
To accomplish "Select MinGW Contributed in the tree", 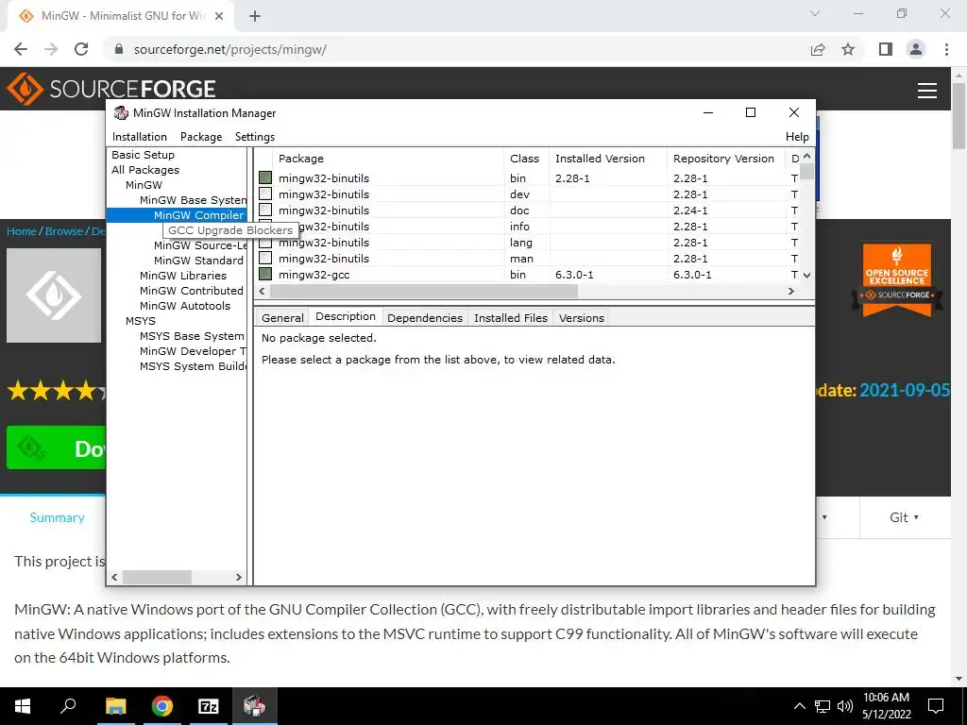I will 192,291.
